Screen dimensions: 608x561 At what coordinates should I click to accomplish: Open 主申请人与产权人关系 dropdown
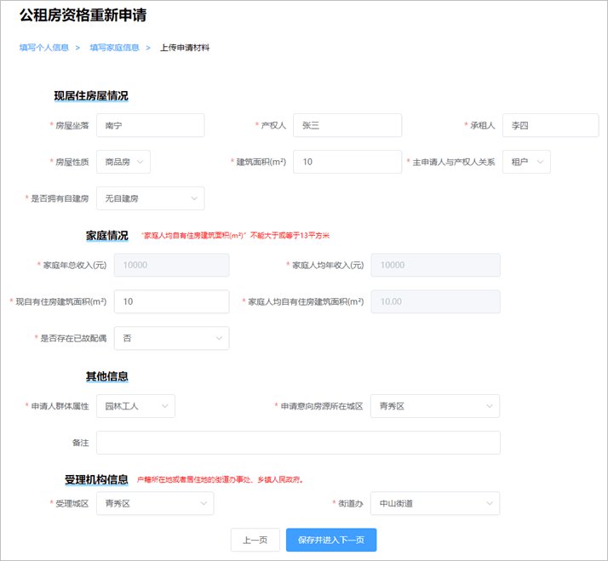(526, 162)
